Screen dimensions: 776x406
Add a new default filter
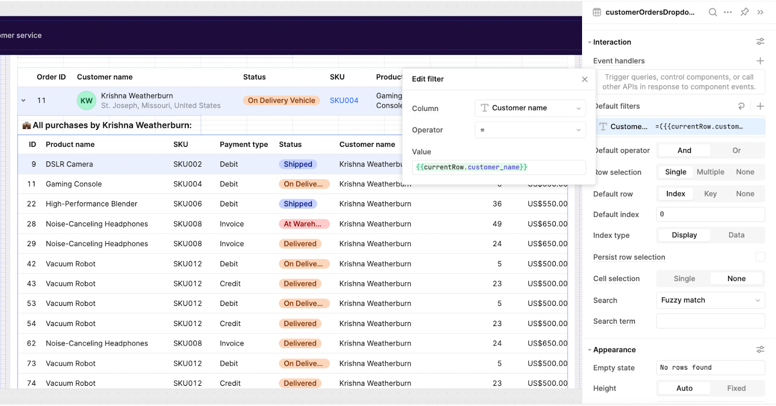coord(760,106)
